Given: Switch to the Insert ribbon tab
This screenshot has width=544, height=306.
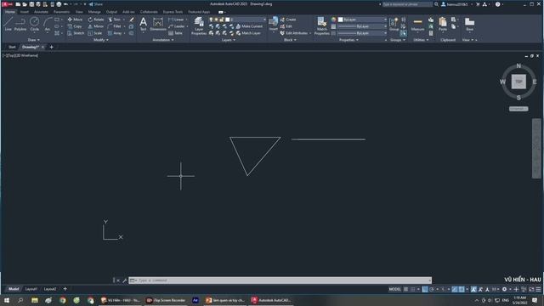Looking at the screenshot, I should click(25, 12).
